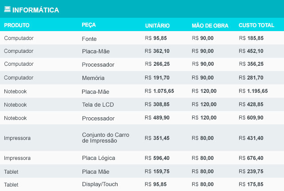The width and height of the screenshot is (284, 191).
Task: Click the UNITÁRIO column header
Action: [x=157, y=26]
